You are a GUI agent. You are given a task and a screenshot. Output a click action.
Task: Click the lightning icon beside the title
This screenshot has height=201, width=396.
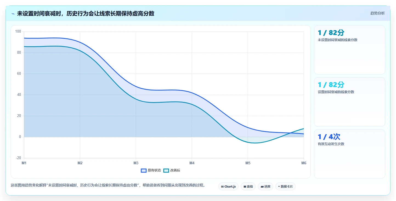[x=13, y=14]
